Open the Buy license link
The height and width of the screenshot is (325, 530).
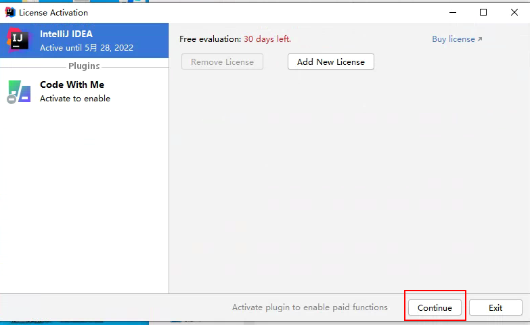[x=453, y=39]
